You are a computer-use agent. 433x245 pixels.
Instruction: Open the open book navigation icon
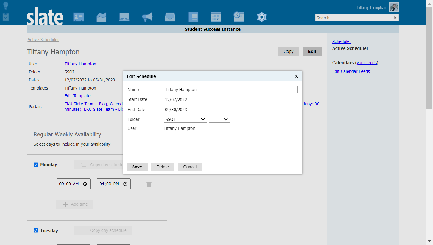pos(124,17)
